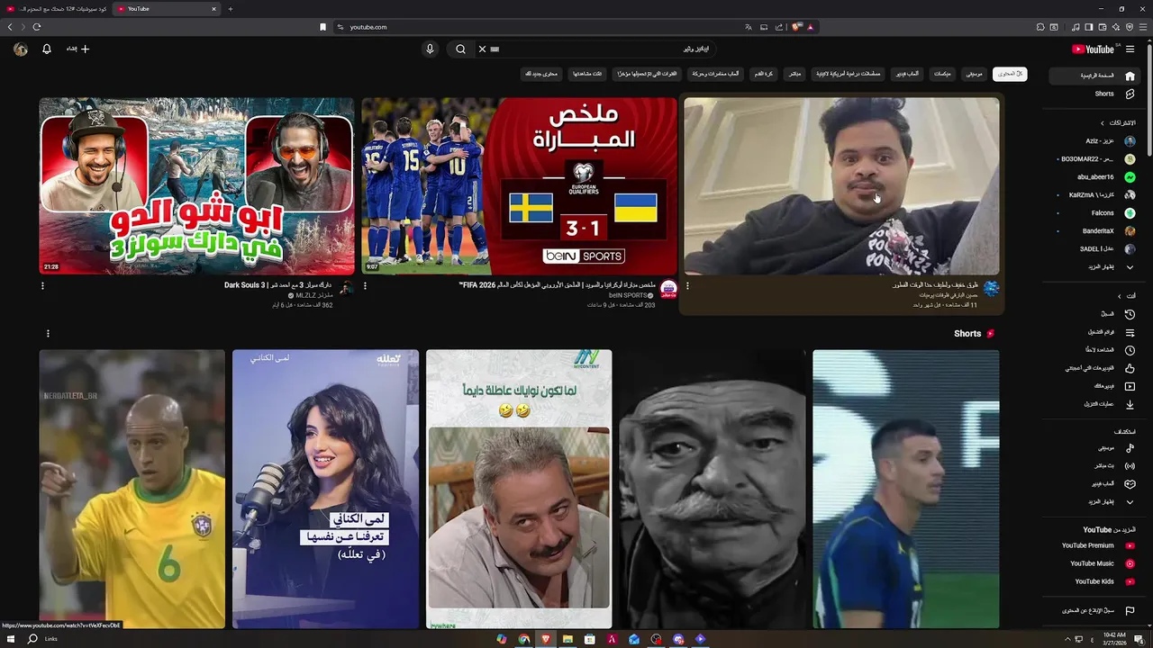The image size is (1153, 648).
Task: Open options menu for beIN SPORTS video
Action: [365, 286]
